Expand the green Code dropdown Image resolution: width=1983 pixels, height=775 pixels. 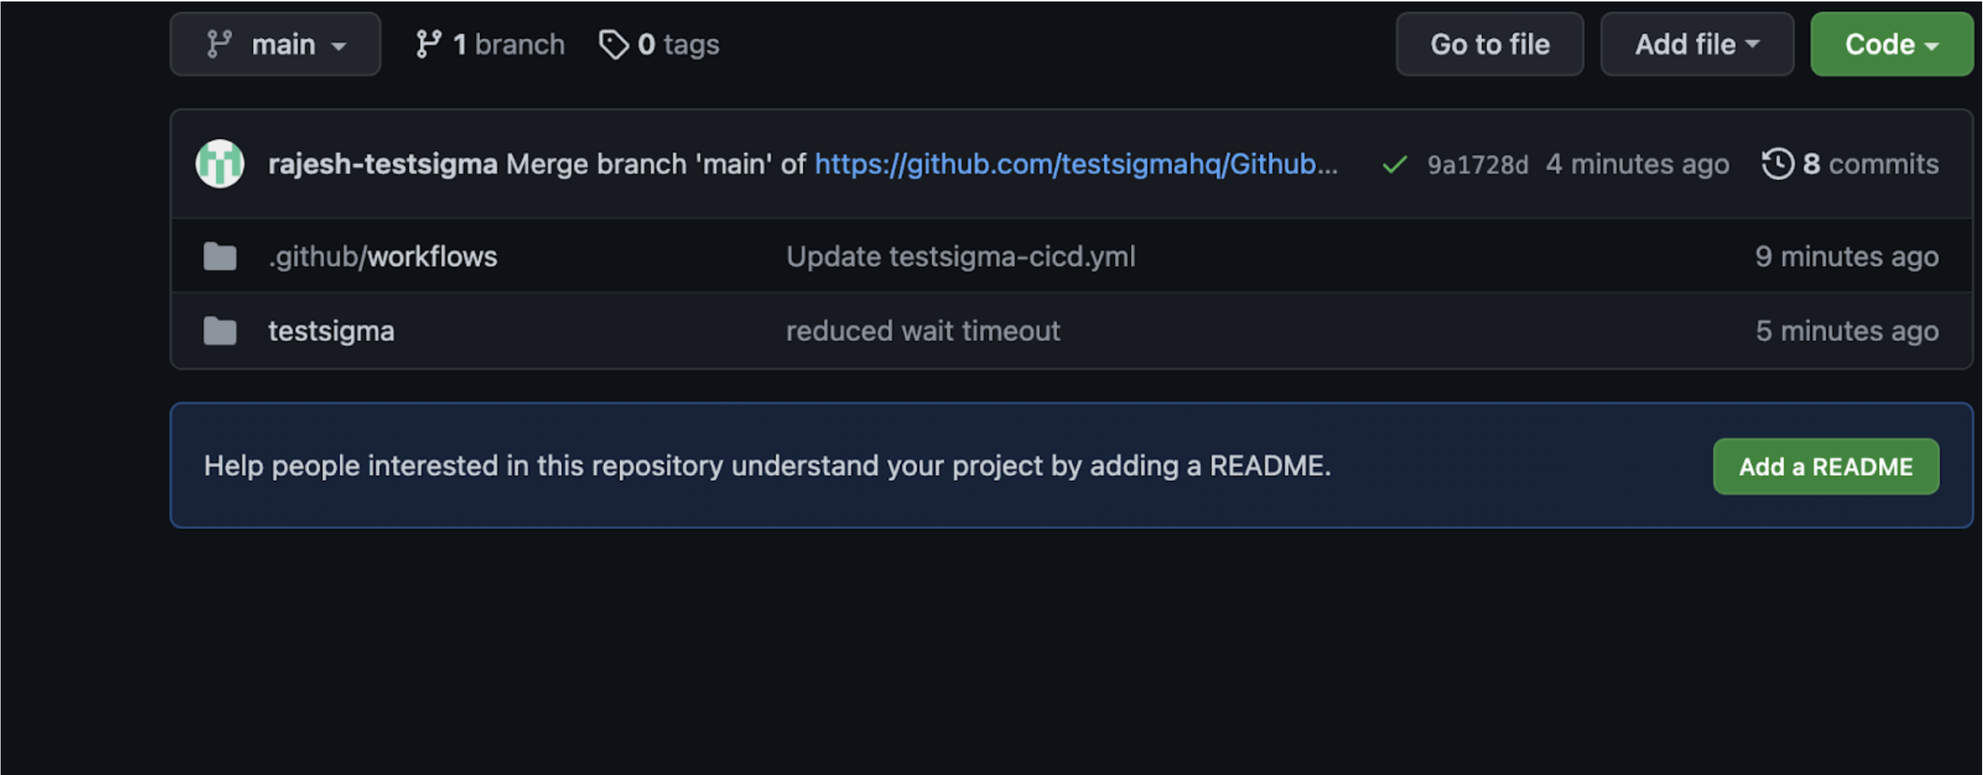pos(1890,44)
